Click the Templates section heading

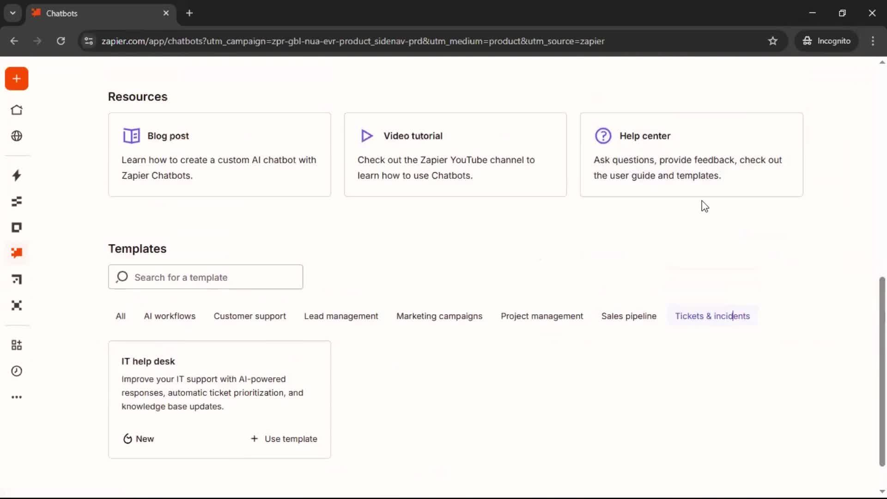click(137, 249)
